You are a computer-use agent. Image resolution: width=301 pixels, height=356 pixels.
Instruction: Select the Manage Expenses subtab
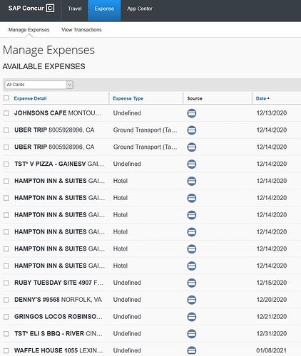[29, 30]
